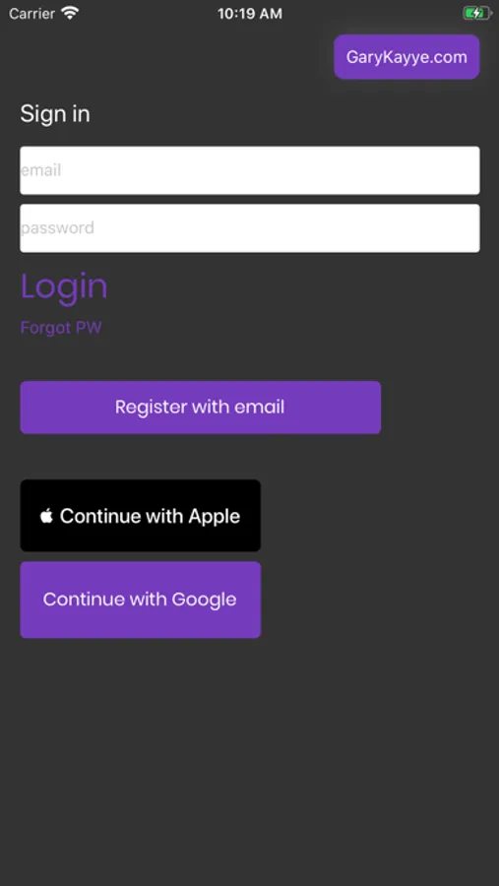The height and width of the screenshot is (886, 499).
Task: Focus the email input field
Action: pyautogui.click(x=250, y=170)
